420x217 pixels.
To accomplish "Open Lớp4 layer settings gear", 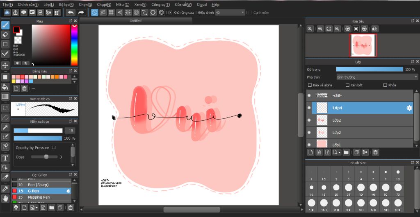I will pyautogui.click(x=409, y=108).
